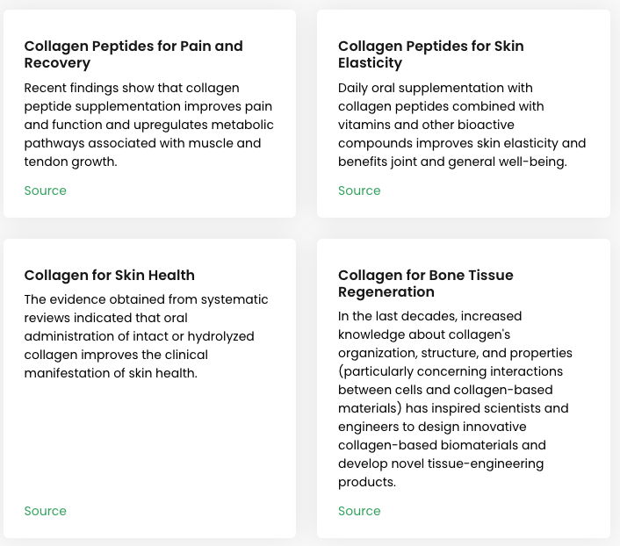Screen dimensions: 620x546
Task: Click the word 'Regeneration' in bone card title
Action: (386, 292)
